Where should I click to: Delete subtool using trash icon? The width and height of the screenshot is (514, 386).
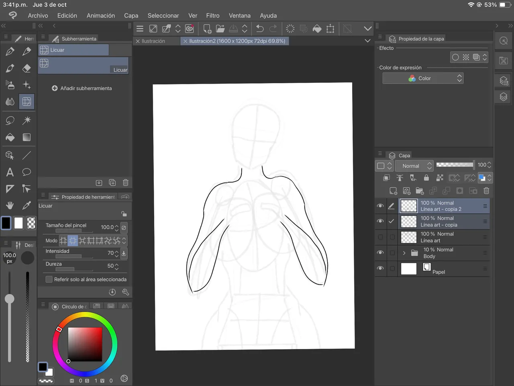126,183
